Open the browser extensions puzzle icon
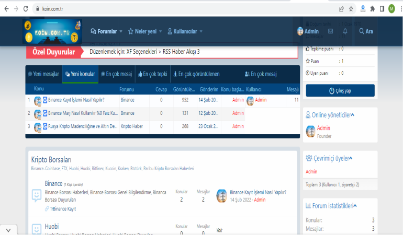 (372, 8)
